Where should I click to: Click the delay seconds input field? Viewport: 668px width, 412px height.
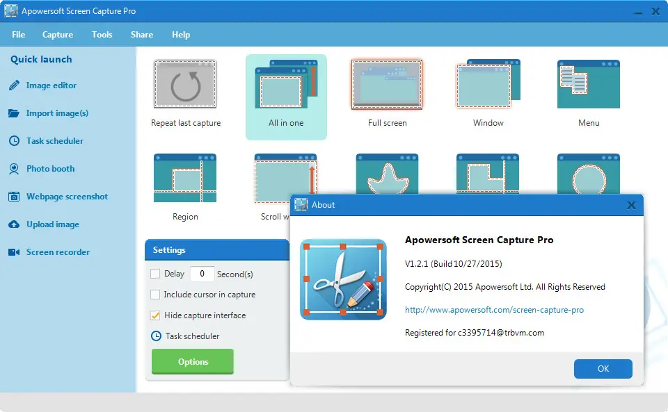coord(202,274)
